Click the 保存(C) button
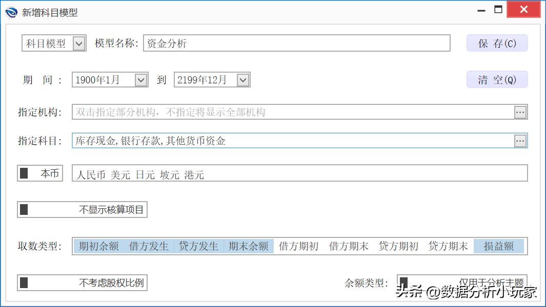Image resolution: width=546 pixels, height=307 pixels. pos(496,43)
